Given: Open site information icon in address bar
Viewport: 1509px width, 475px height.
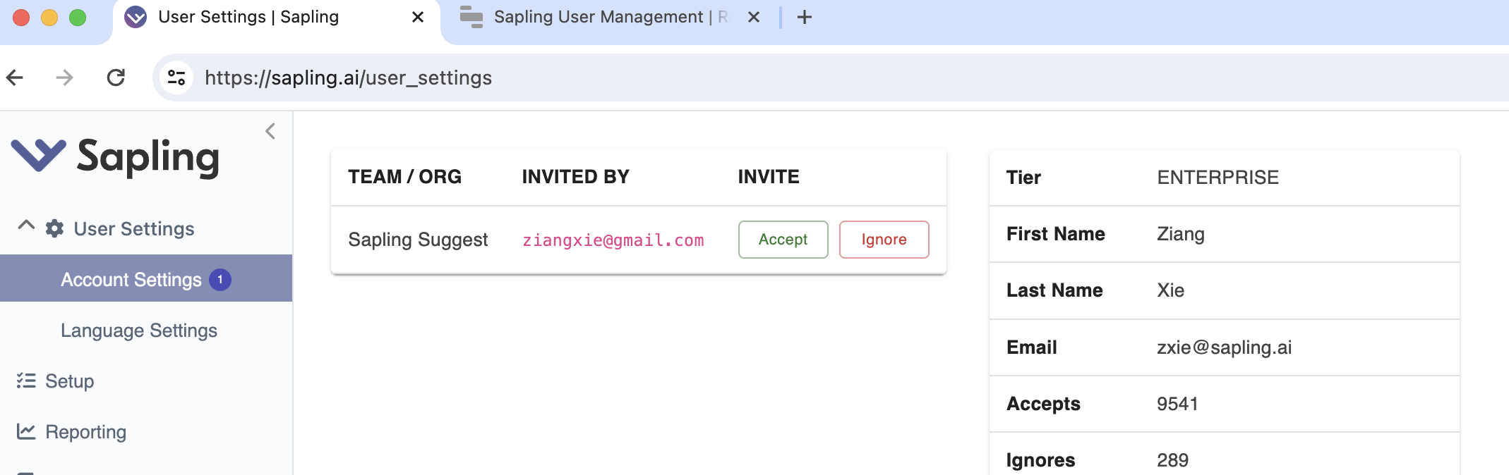Looking at the screenshot, I should [176, 78].
